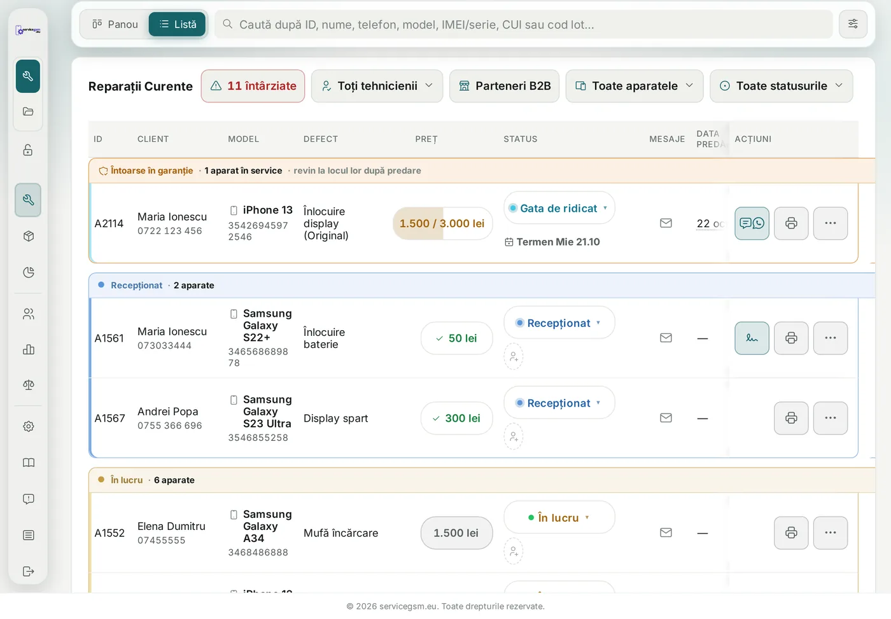Collapse the Întoarse în garanție group header
The height and width of the screenshot is (619, 891).
click(482, 170)
